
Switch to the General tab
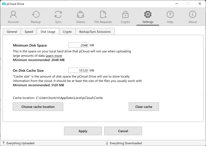[12, 32]
